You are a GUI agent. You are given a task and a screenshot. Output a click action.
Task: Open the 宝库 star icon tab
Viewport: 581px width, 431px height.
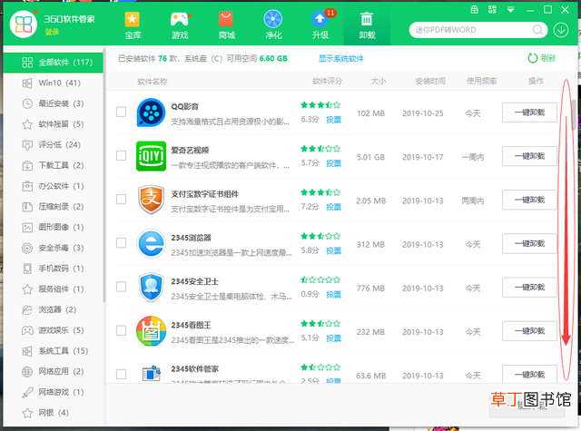[x=133, y=25]
